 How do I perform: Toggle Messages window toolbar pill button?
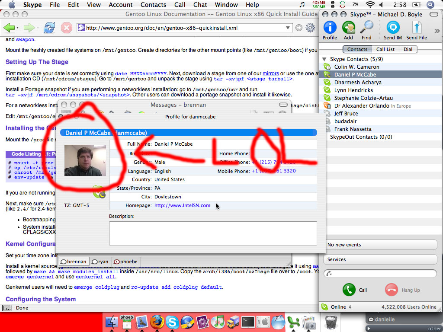pyautogui.click(x=283, y=105)
